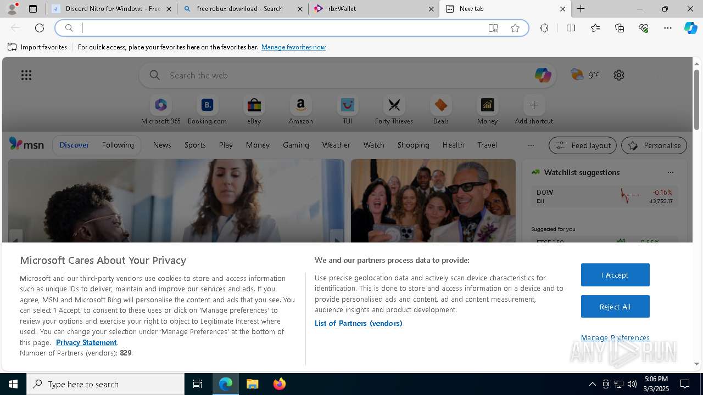Open the app launcher grid icon
Viewport: 703px width, 395px height.
coord(26,75)
